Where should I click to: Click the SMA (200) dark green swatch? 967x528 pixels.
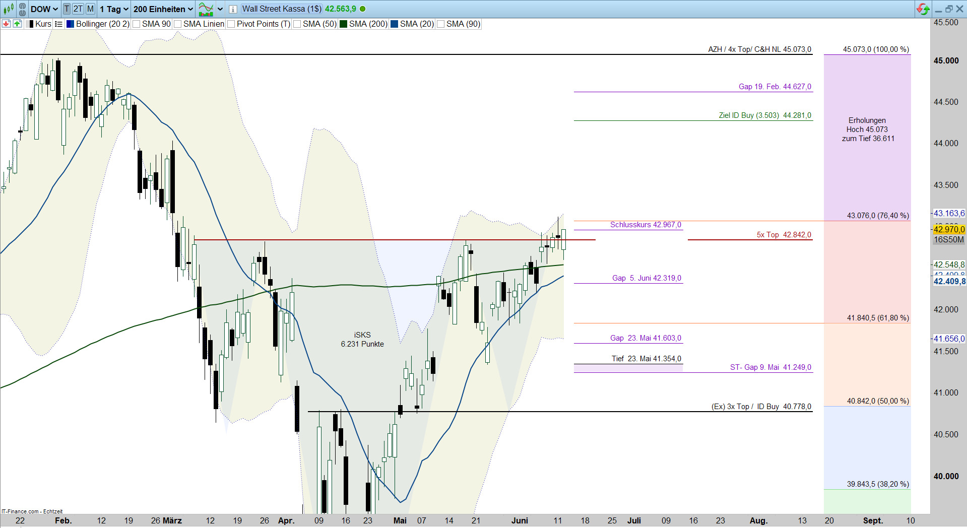(343, 24)
